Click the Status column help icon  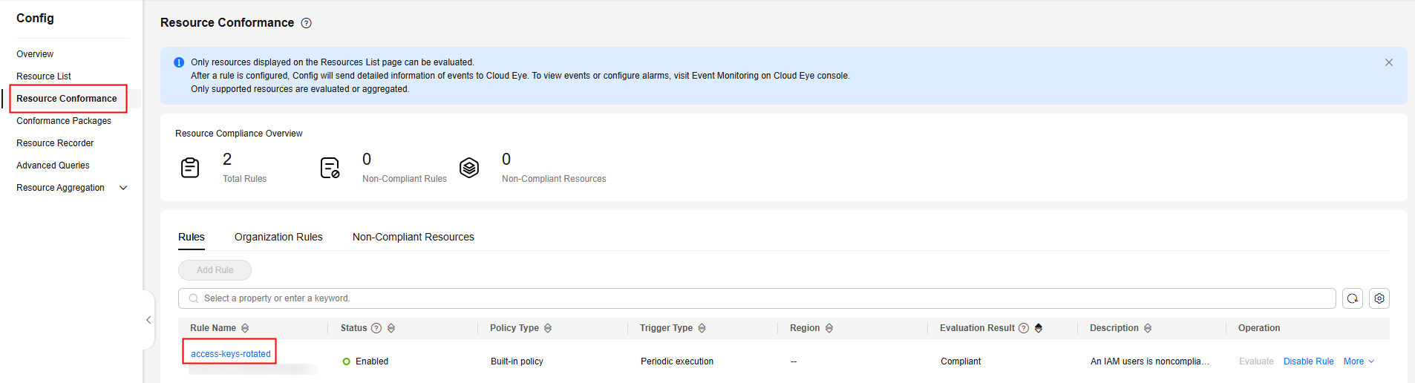click(376, 328)
